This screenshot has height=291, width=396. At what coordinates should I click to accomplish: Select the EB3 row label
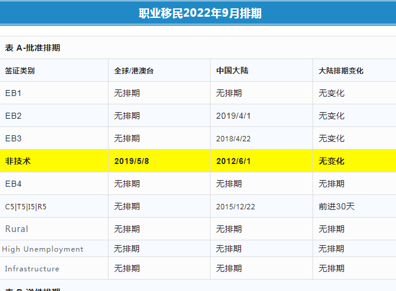(x=13, y=139)
